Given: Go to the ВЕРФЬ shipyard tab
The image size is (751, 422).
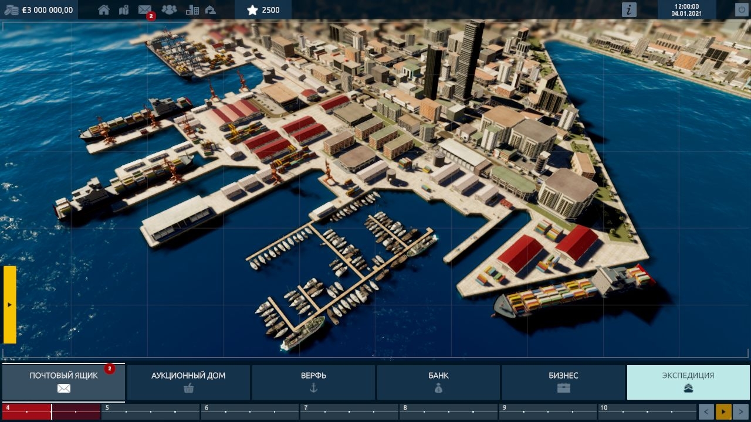Looking at the screenshot, I should (313, 382).
